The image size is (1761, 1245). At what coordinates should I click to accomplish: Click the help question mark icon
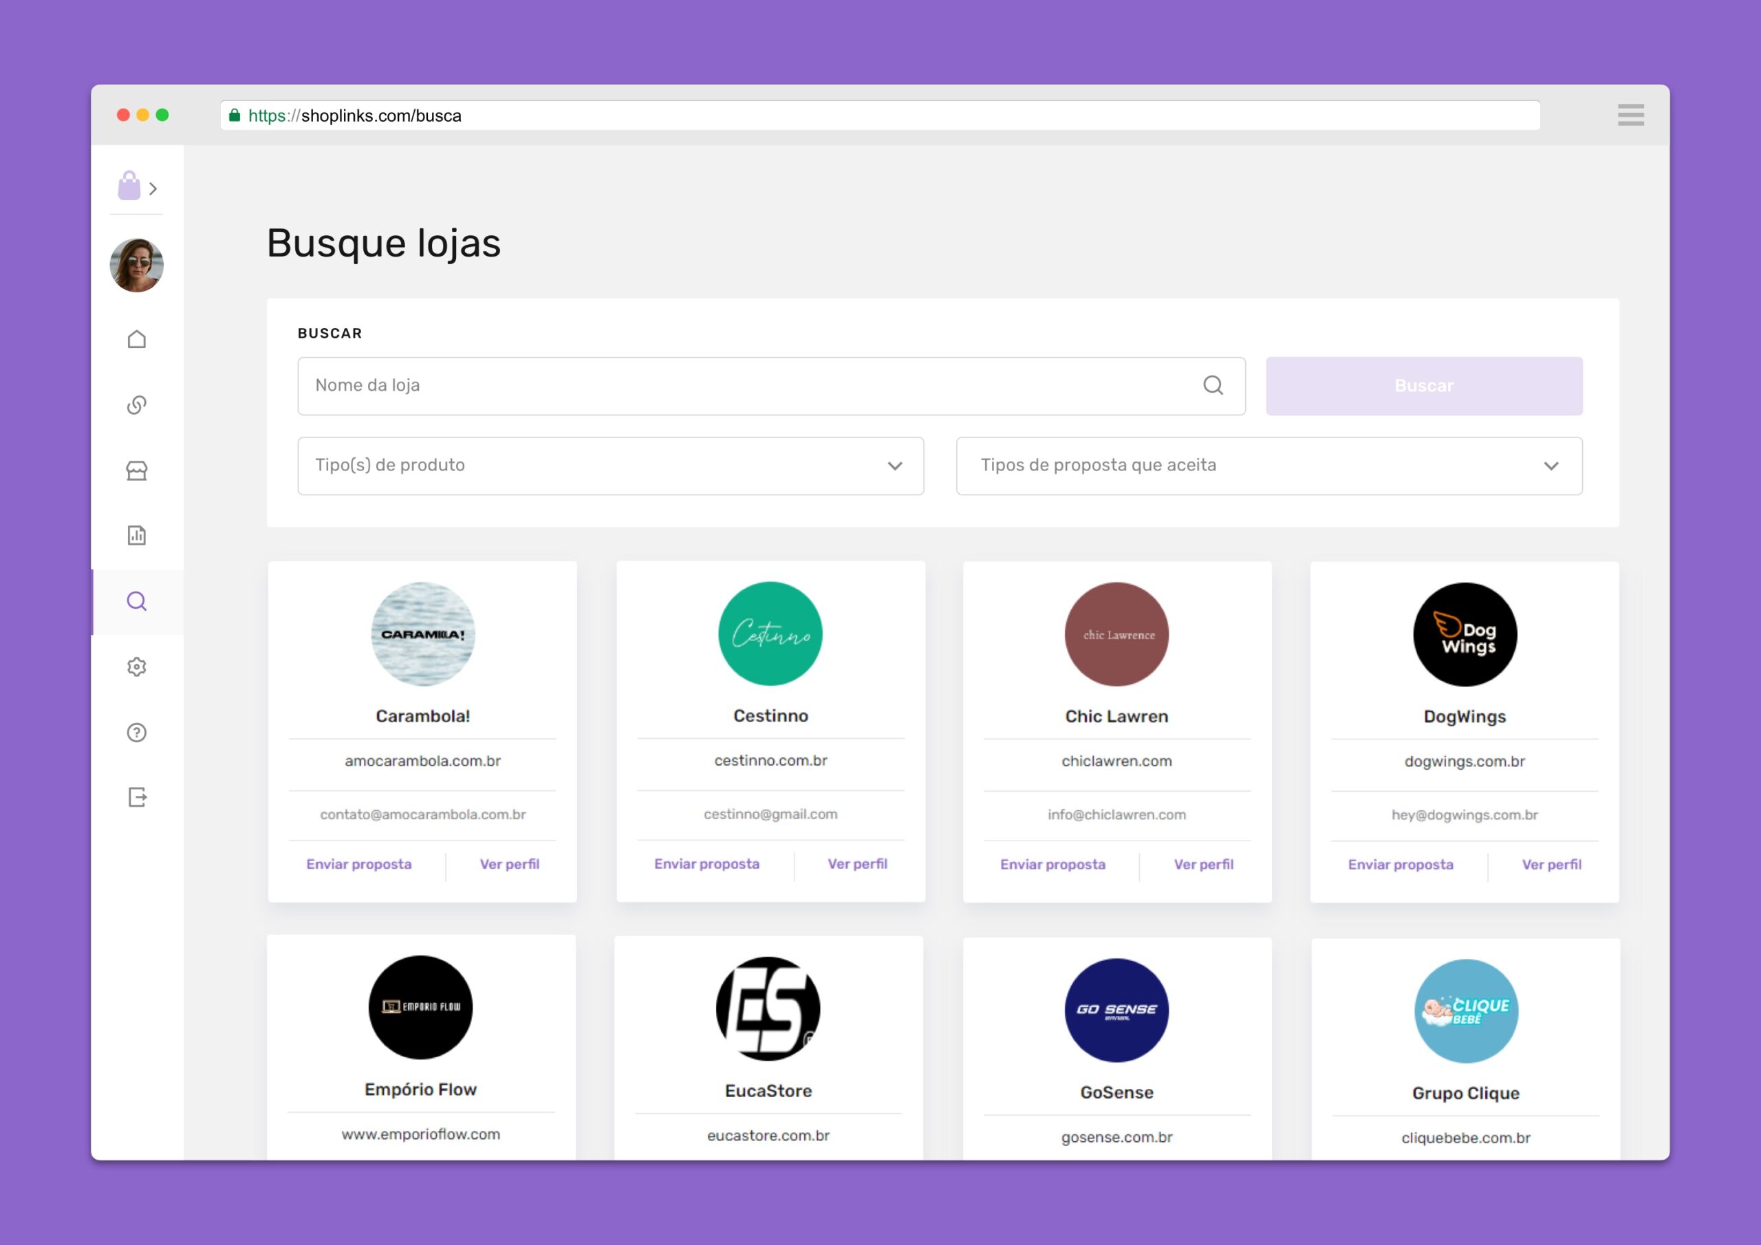(x=136, y=733)
